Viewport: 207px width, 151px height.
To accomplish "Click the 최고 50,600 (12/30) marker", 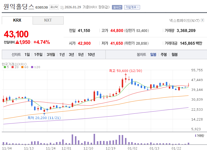I will pos(126,71).
